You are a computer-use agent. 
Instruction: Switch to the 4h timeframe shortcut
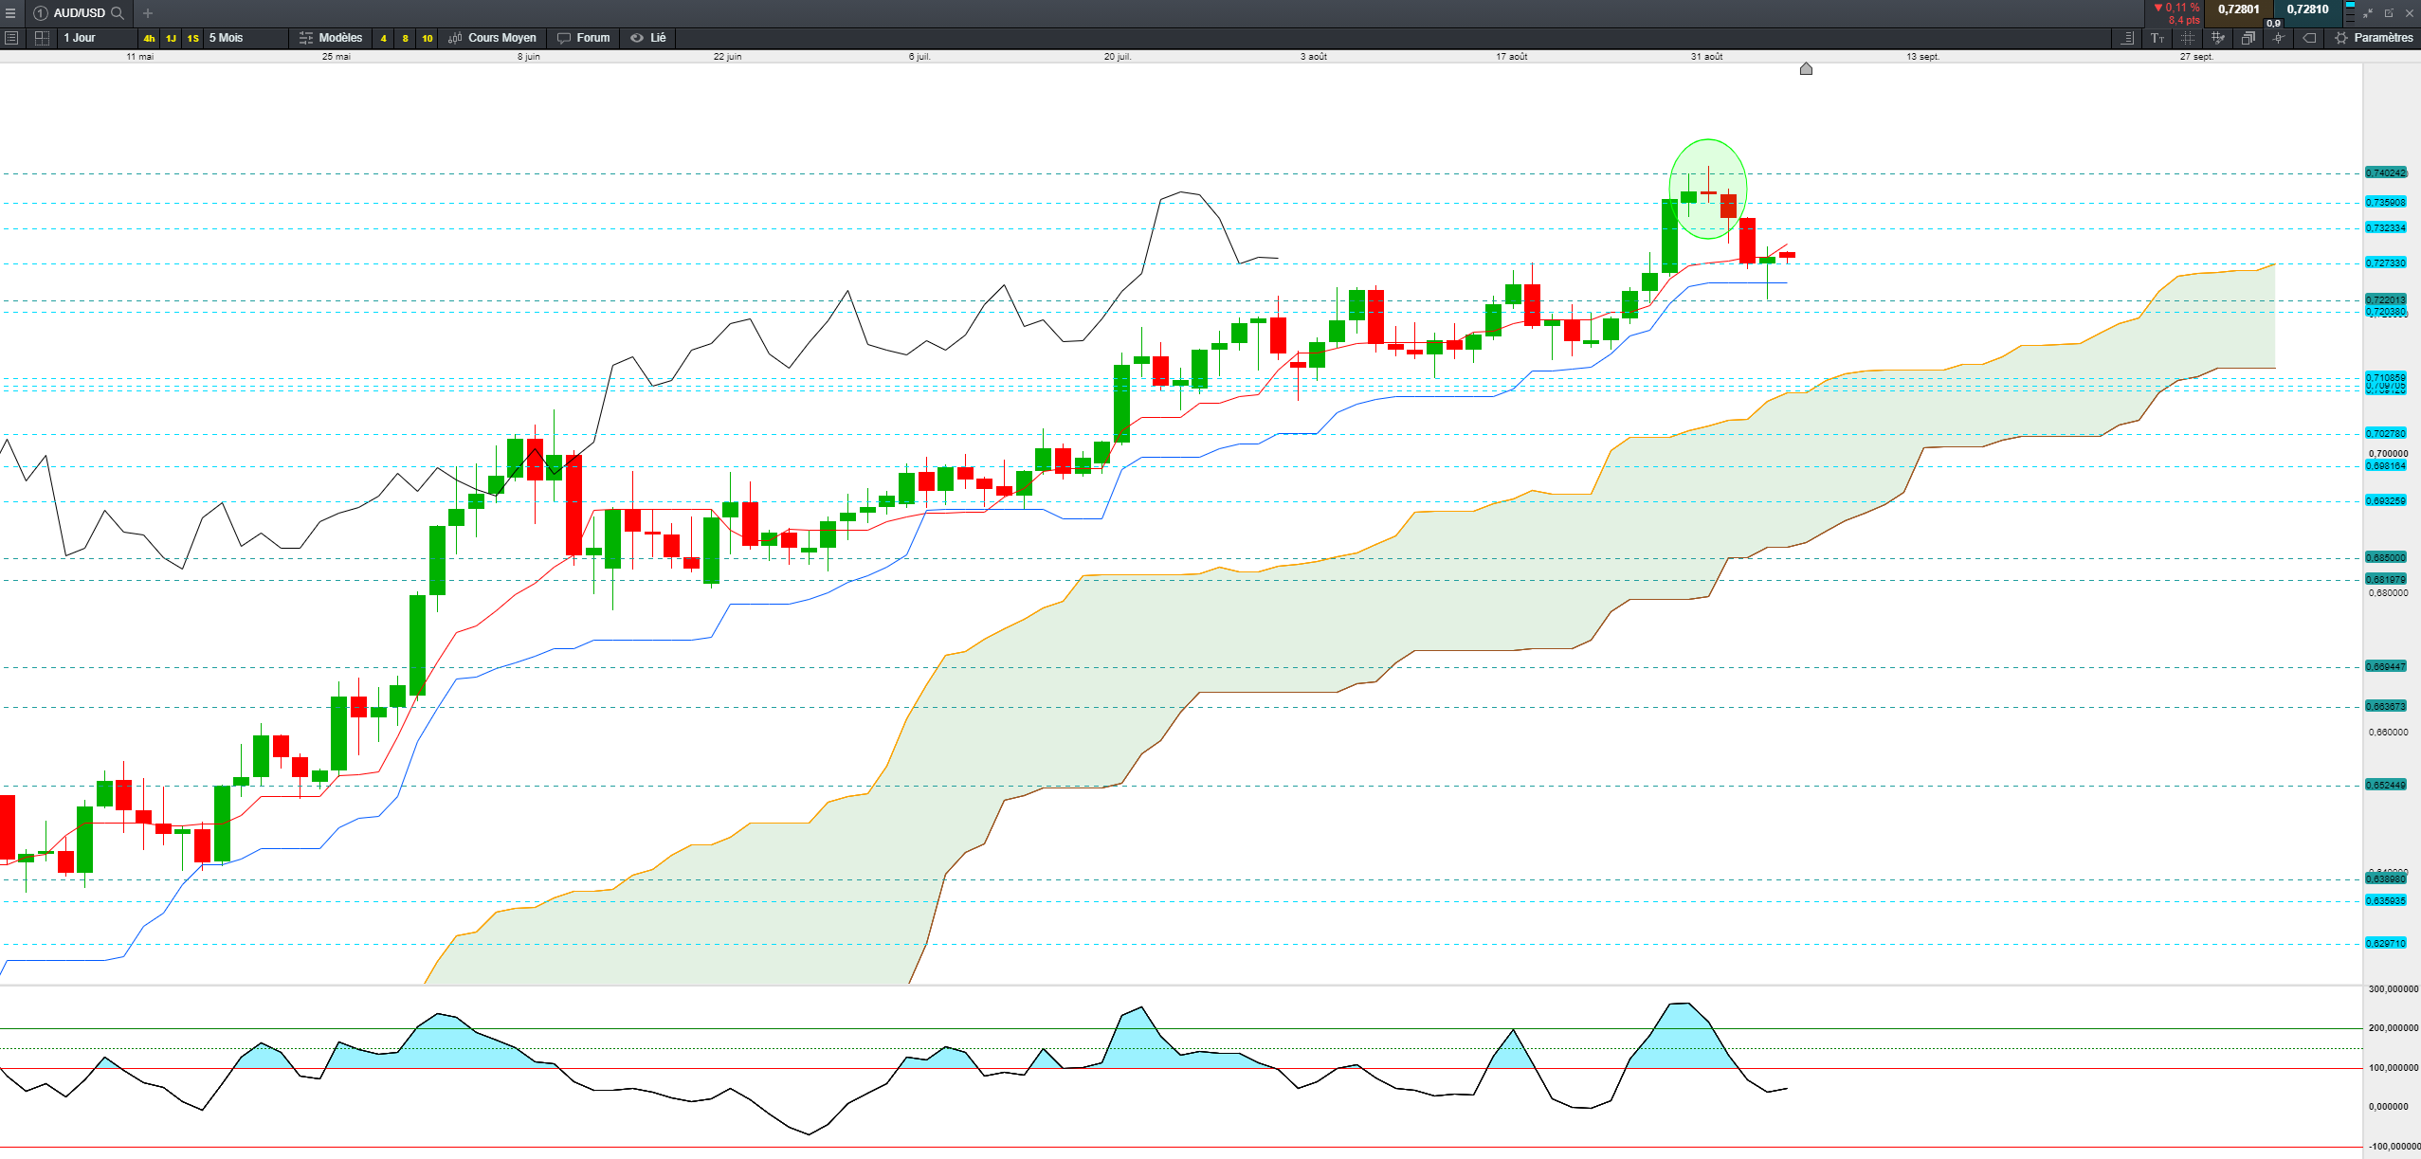[149, 38]
